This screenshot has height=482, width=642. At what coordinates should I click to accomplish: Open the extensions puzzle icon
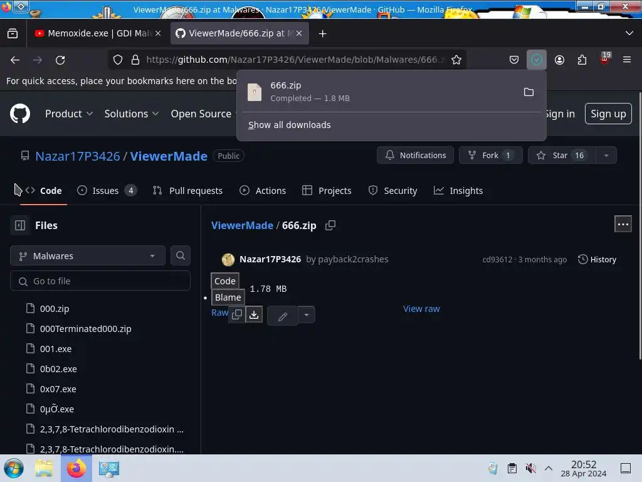[x=582, y=60]
